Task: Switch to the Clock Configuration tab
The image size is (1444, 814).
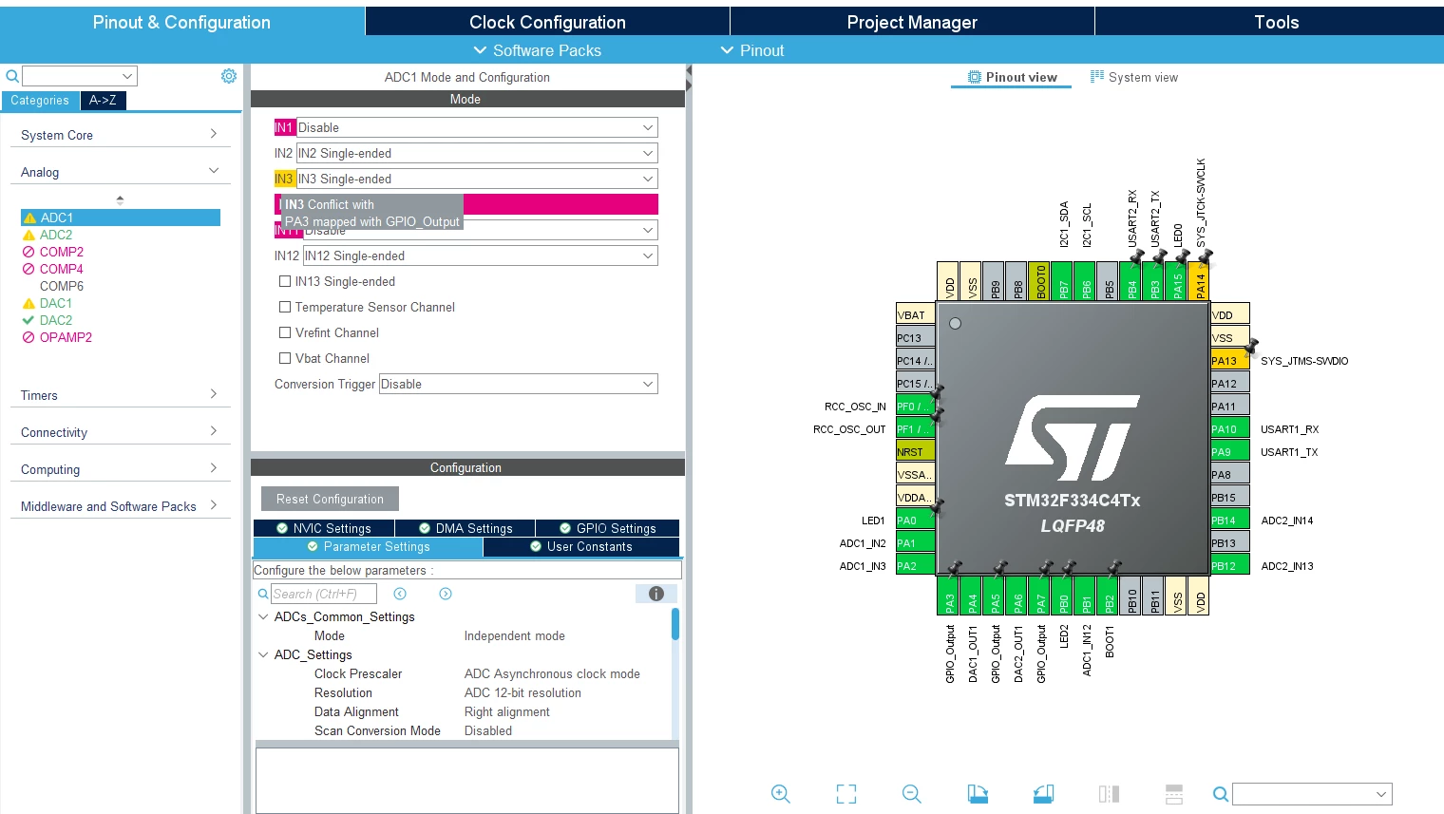Action: click(x=547, y=22)
